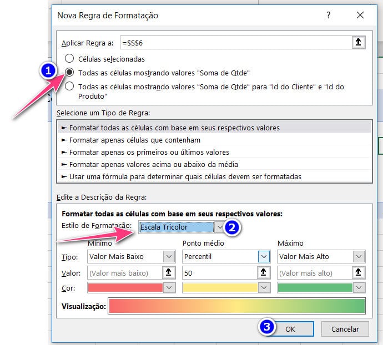Click the yellow Ponto médio color swatch

click(220, 288)
